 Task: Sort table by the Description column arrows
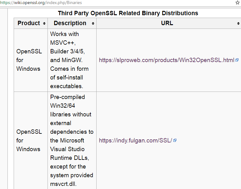(93, 24)
